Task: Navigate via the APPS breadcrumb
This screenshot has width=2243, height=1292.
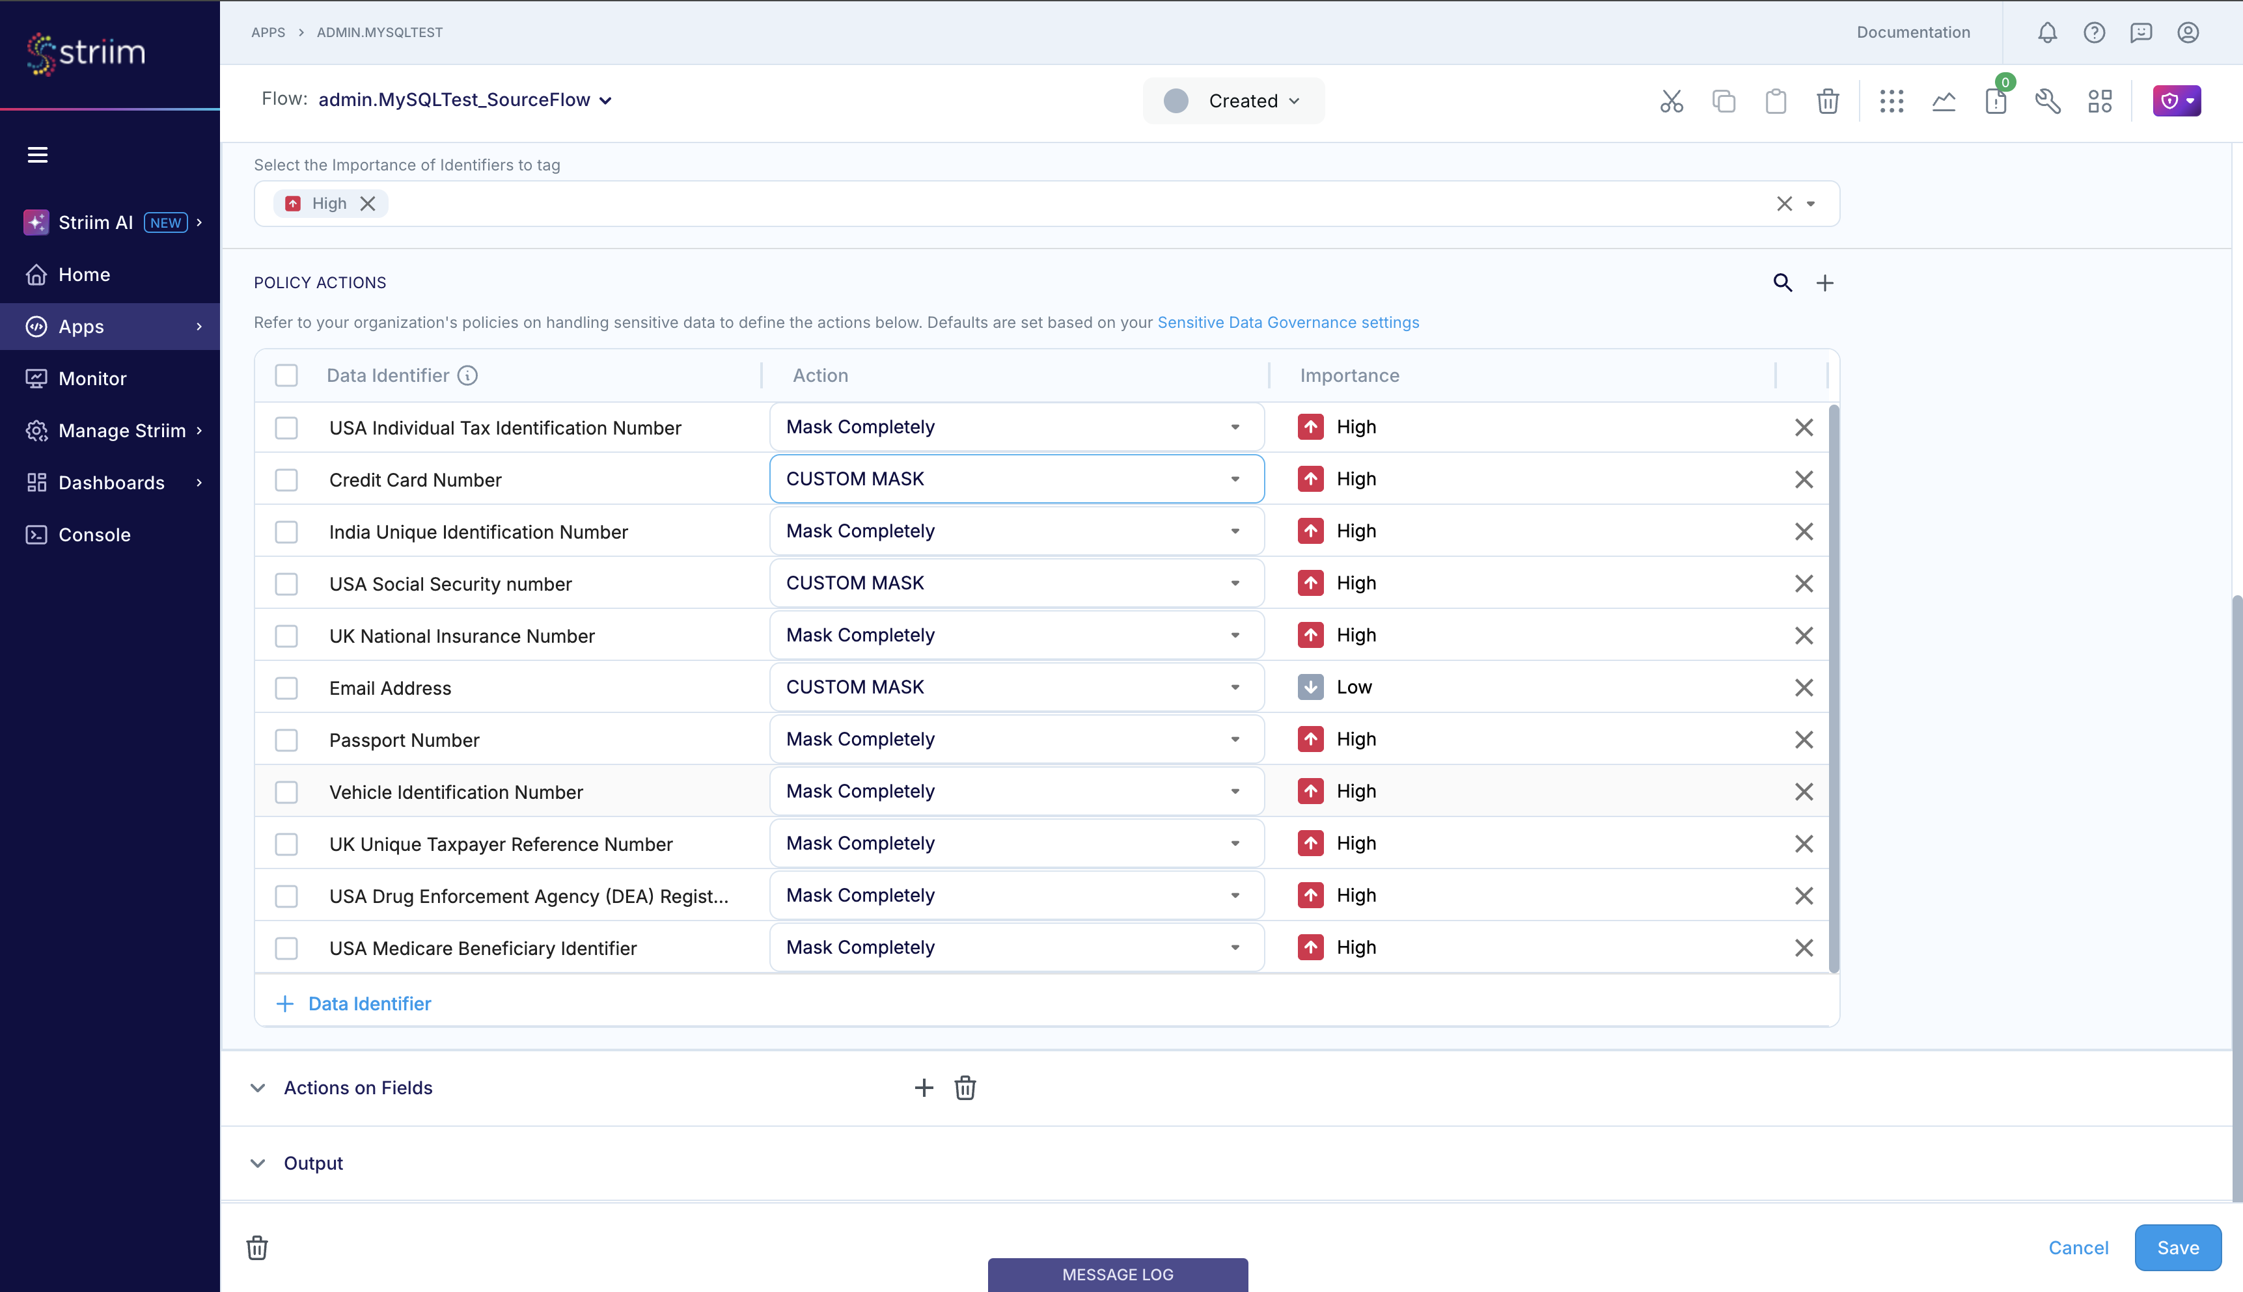Action: pos(267,32)
